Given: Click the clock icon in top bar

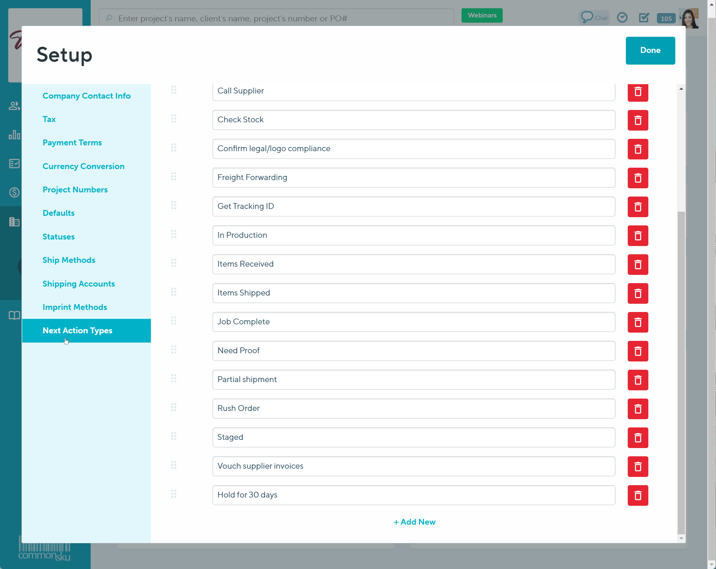Looking at the screenshot, I should point(622,17).
